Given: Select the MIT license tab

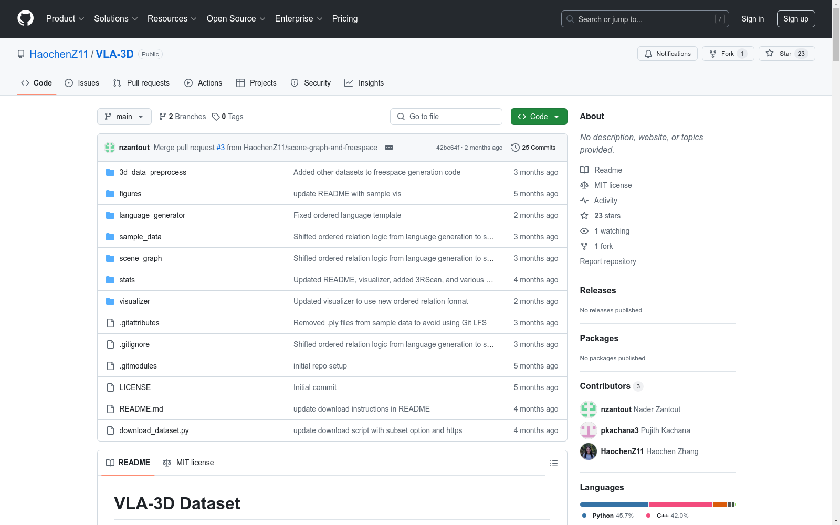Looking at the screenshot, I should 188,463.
